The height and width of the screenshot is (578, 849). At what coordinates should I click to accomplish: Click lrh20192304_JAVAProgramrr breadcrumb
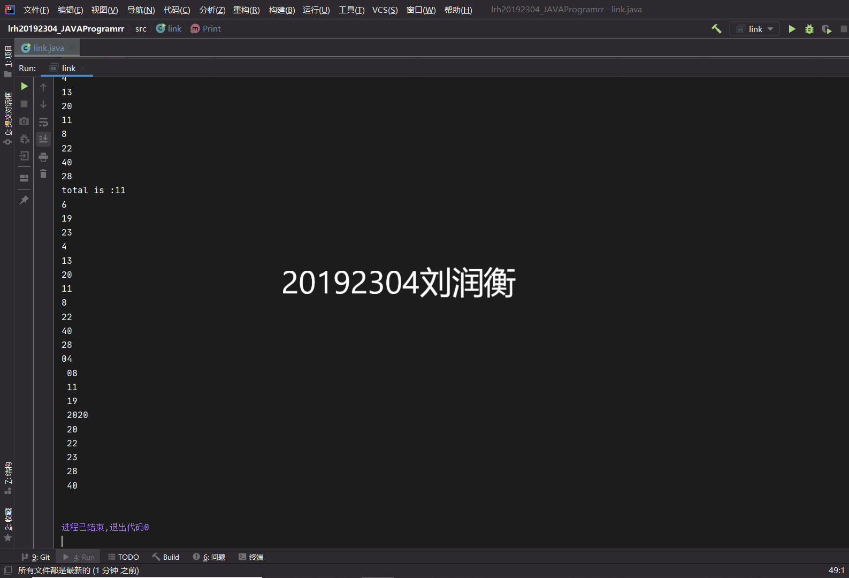[66, 29]
